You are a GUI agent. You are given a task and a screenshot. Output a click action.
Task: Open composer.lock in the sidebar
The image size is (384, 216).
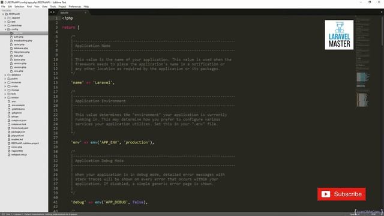19,124
